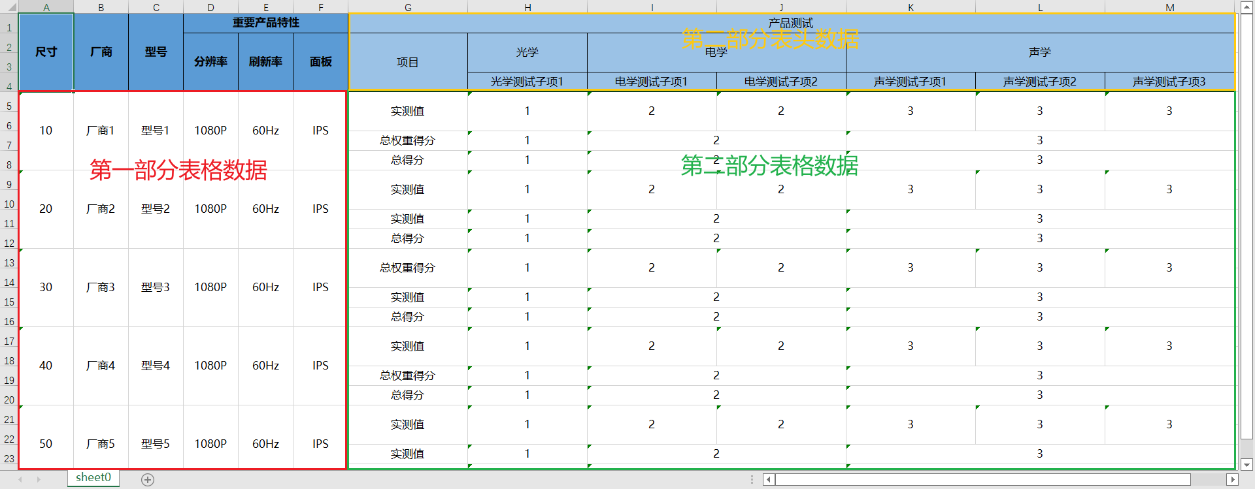Select column M header
The image size is (1255, 489).
pos(1169,7)
